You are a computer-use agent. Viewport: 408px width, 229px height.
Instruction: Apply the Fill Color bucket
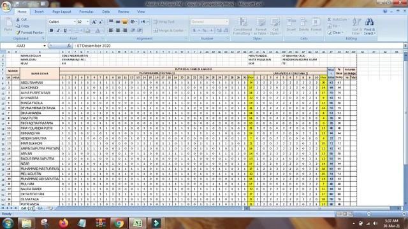pyautogui.click(x=88, y=31)
